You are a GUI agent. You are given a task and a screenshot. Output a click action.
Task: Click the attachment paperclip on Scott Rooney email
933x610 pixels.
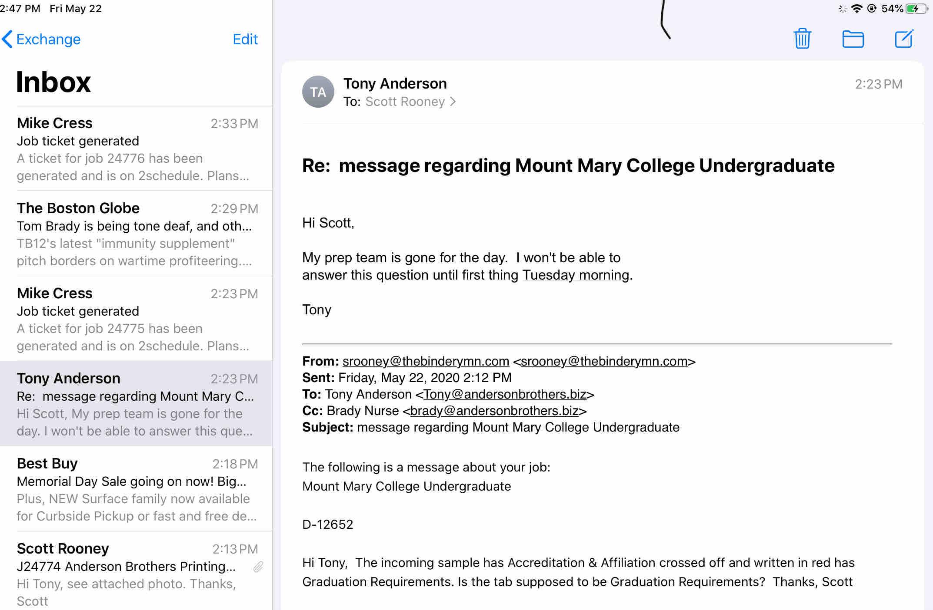pyautogui.click(x=258, y=567)
